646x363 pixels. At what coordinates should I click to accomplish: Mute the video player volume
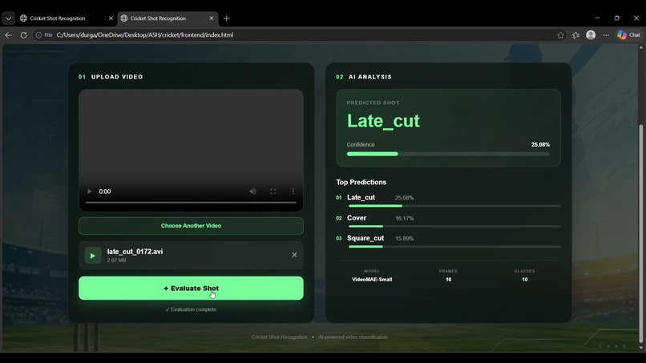[252, 192]
